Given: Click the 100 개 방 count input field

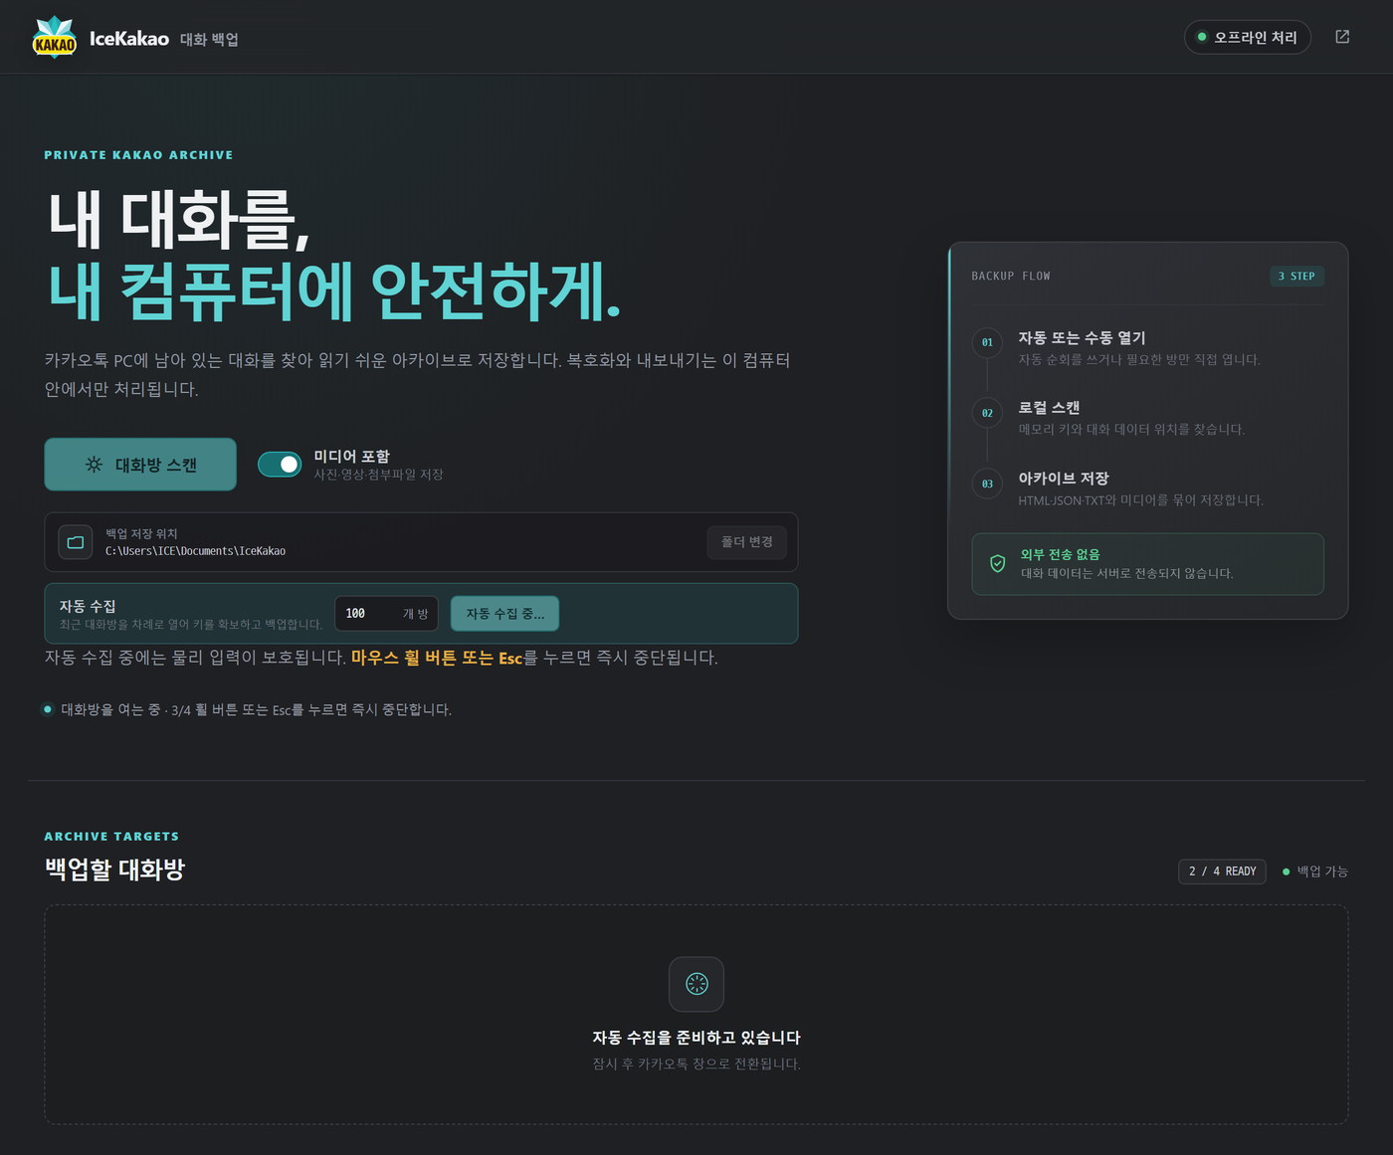Looking at the screenshot, I should point(386,614).
